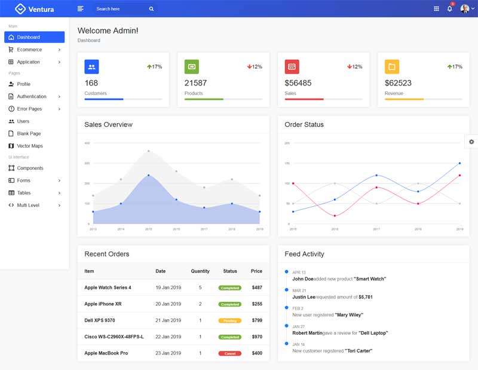Open the user avatar profile menu
This screenshot has width=478, height=370.
464,9
